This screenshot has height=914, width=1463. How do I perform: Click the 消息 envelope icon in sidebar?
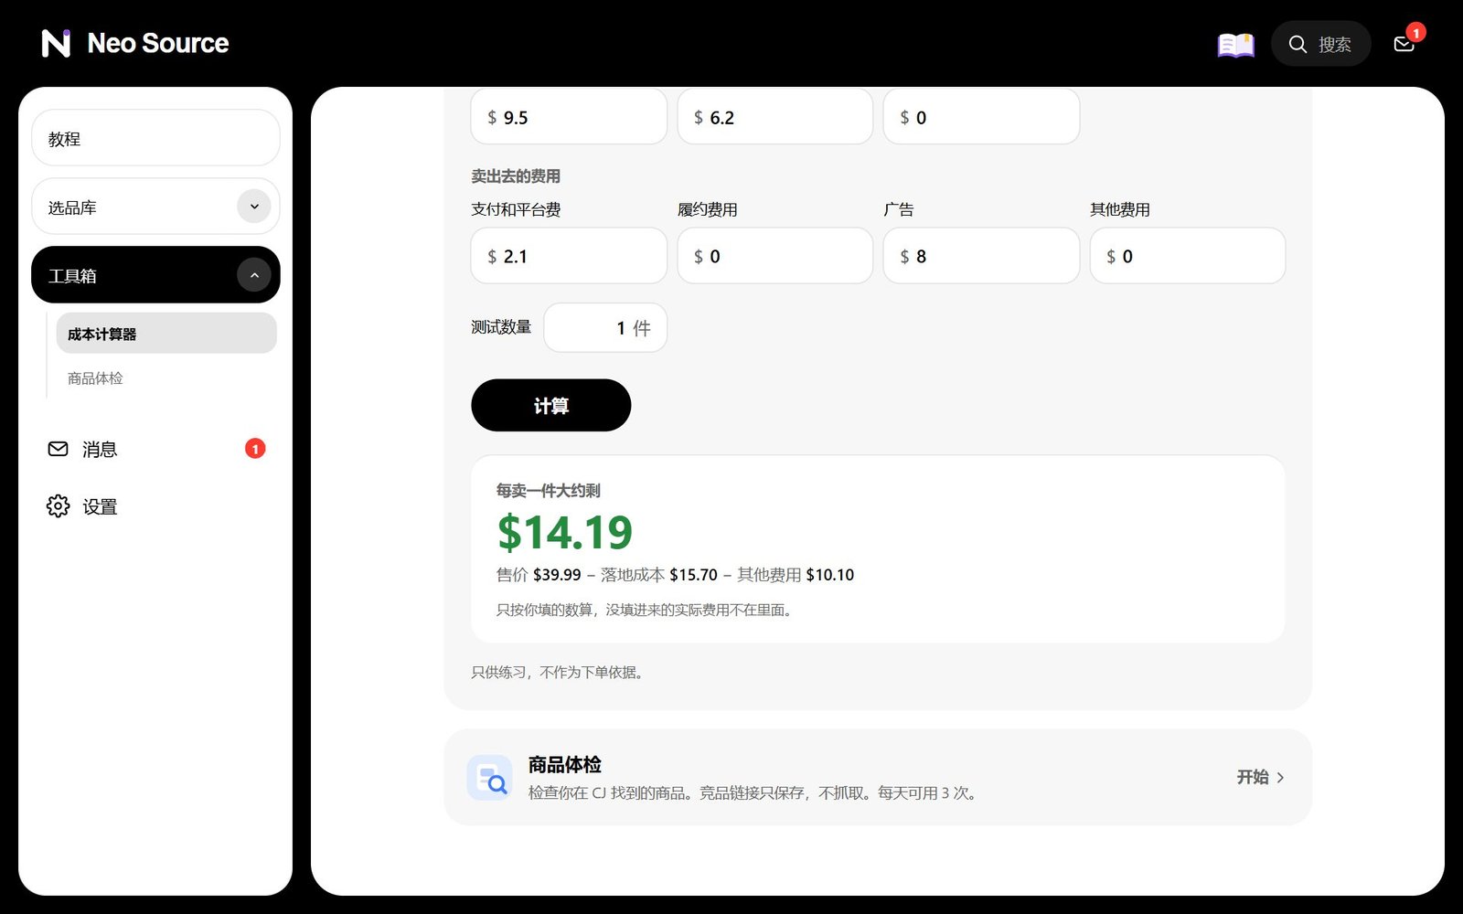coord(58,449)
